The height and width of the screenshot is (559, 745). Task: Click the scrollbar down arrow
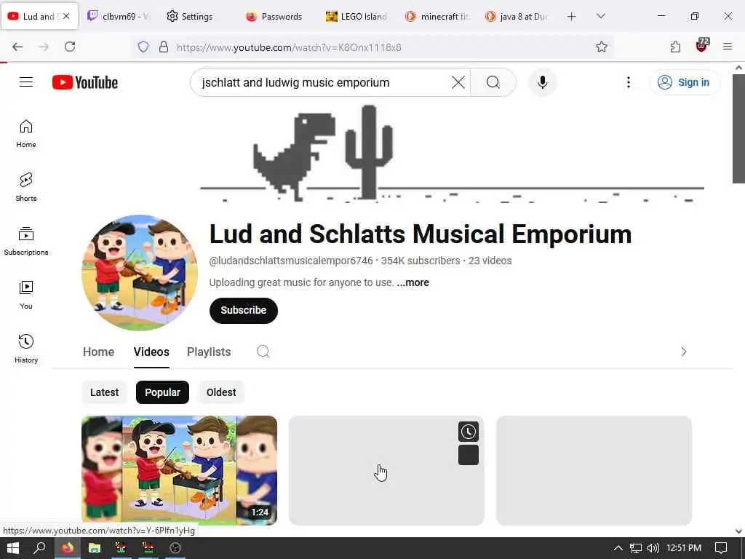click(738, 531)
